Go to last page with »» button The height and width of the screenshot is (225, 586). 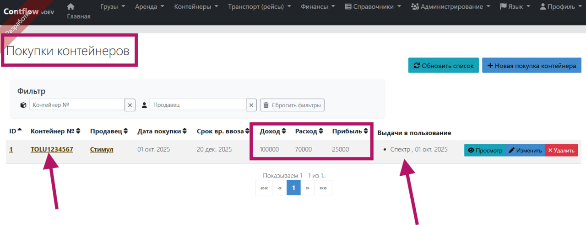click(x=323, y=188)
